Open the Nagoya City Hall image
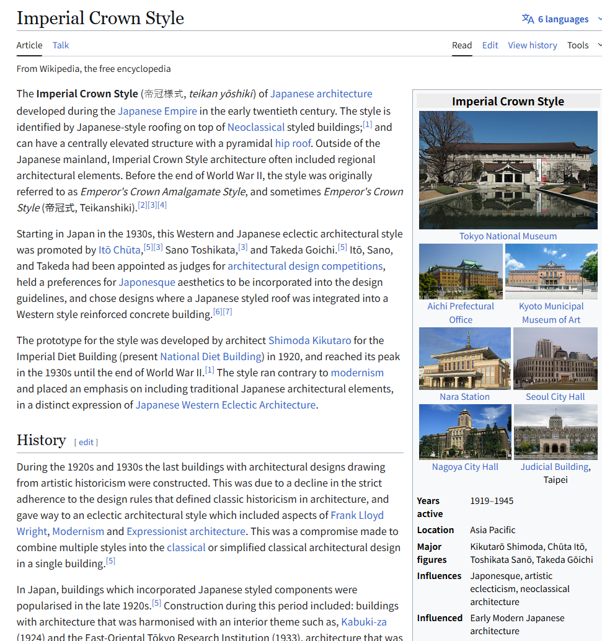602x641 pixels. 464,431
